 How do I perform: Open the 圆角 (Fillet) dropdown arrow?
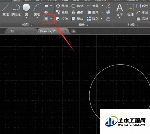102,12
